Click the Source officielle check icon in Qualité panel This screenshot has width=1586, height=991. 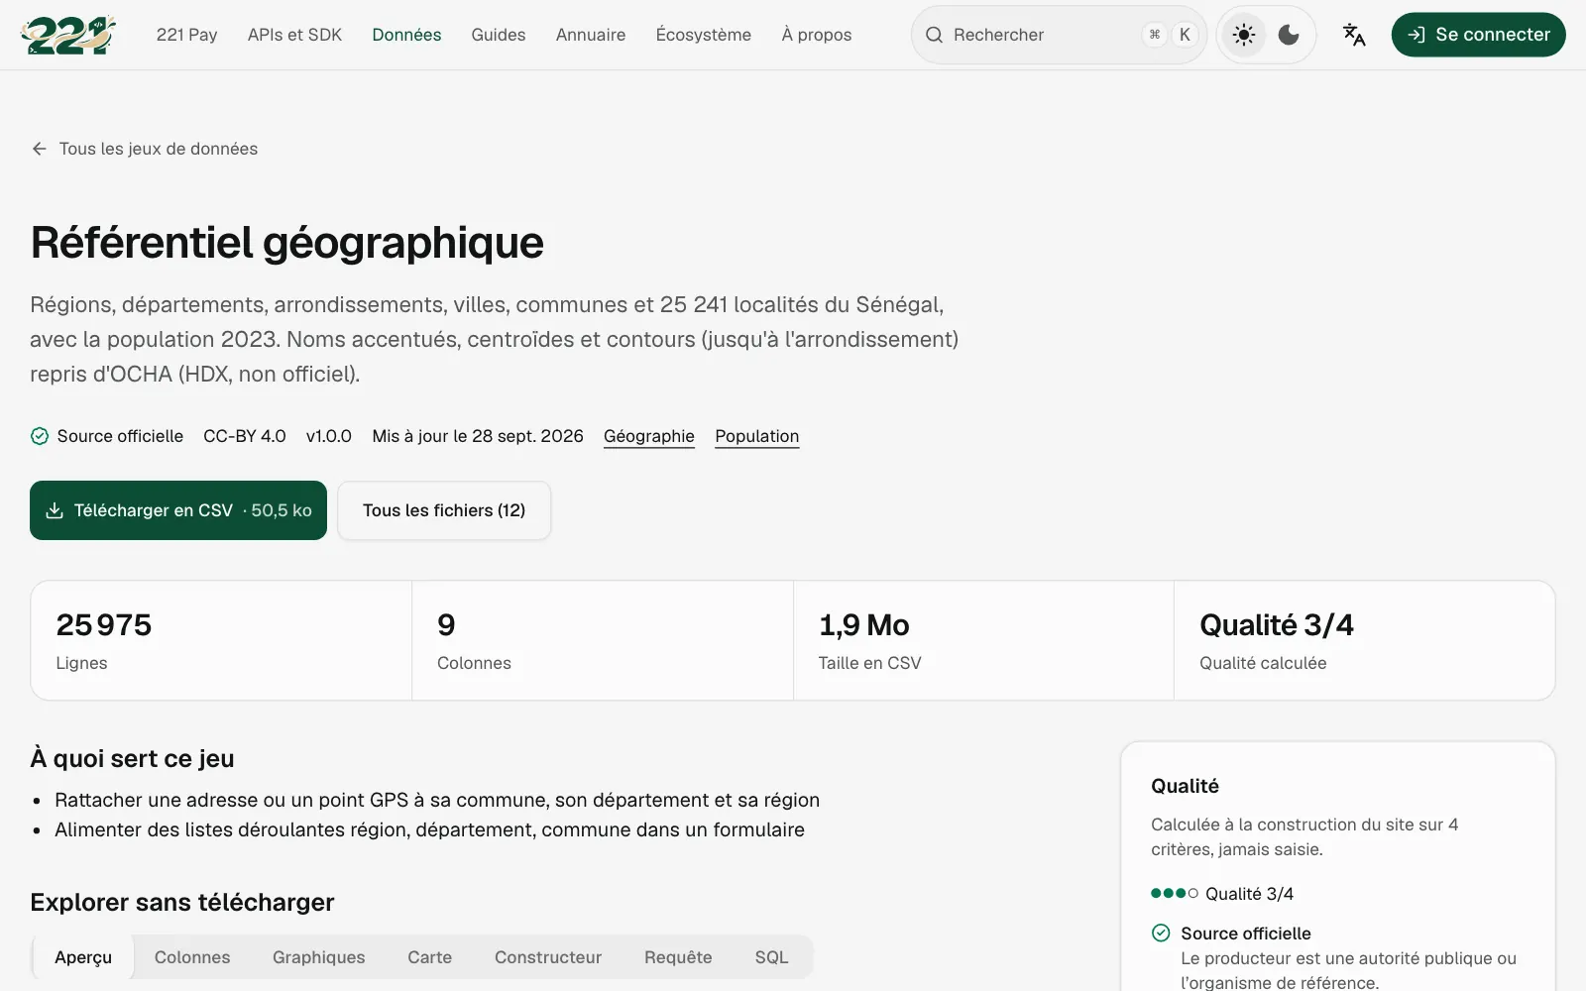tap(1161, 933)
